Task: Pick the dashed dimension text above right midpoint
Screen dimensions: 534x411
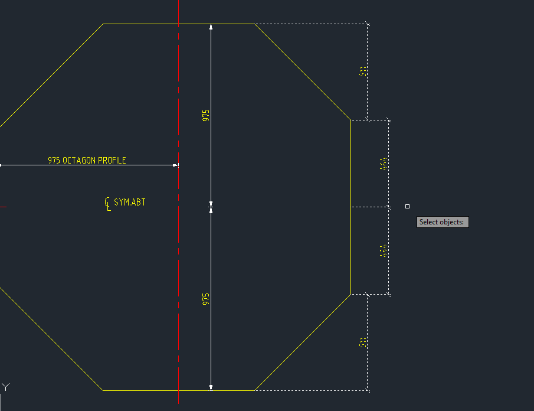Action: (384, 164)
